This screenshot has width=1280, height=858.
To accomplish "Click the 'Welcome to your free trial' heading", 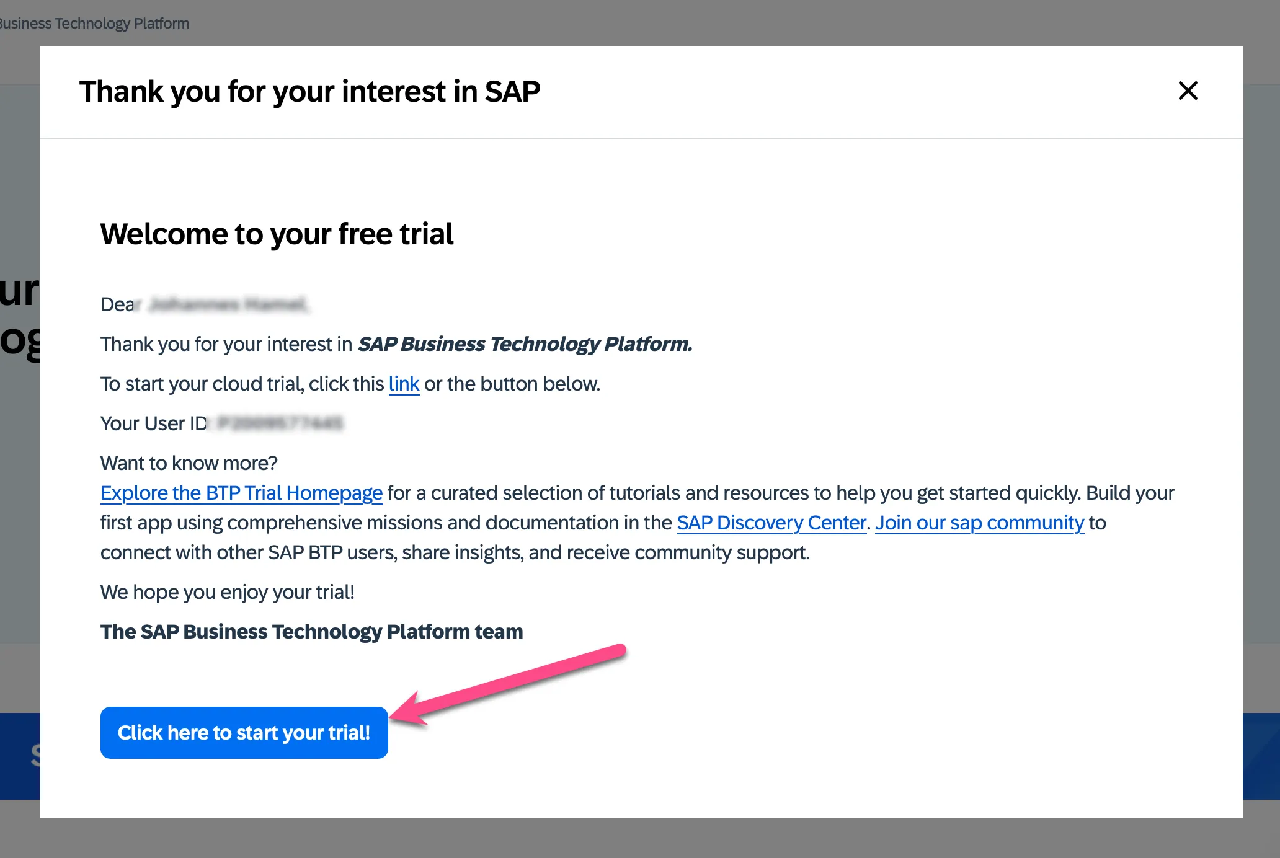I will pos(277,234).
